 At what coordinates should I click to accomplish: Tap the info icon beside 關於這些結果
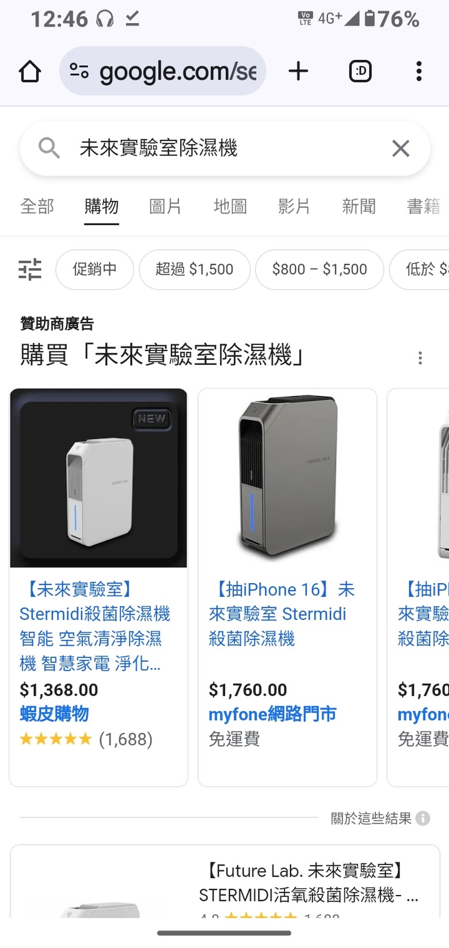(423, 818)
